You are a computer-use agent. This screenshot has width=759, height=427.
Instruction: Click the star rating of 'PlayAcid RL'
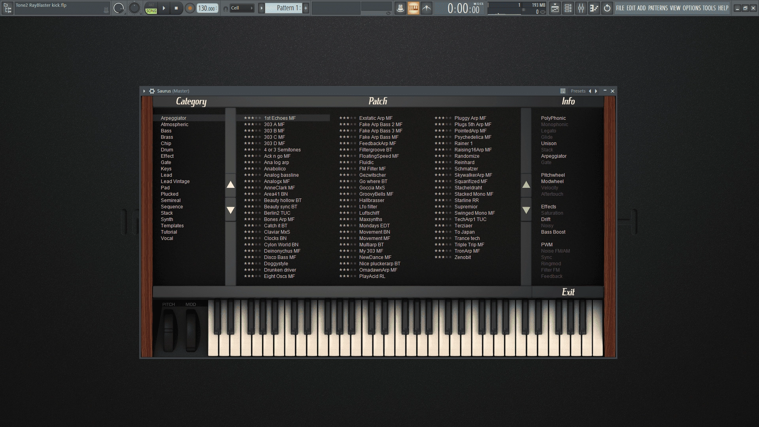point(348,276)
